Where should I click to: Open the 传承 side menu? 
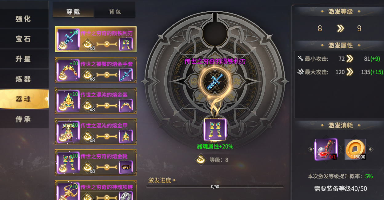[24, 119]
